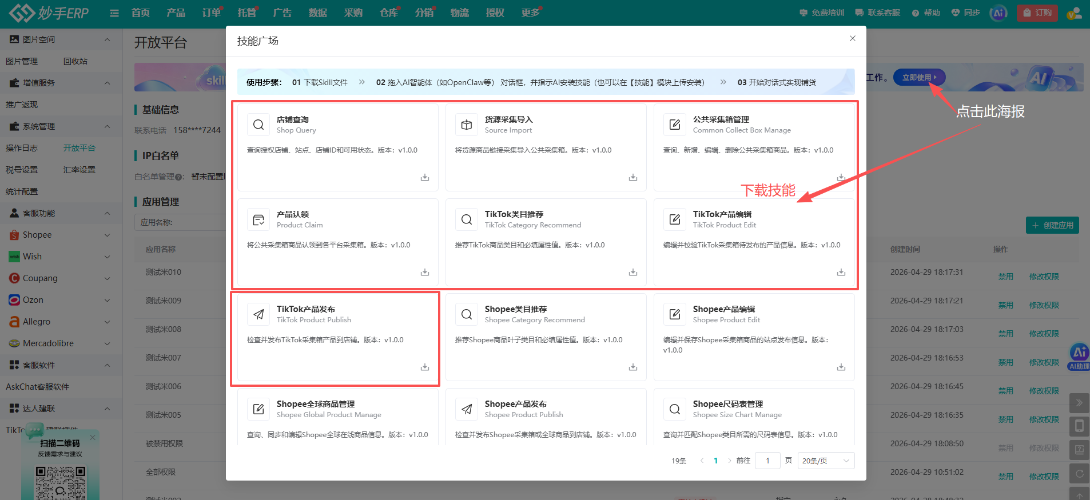Collapse the 系统管理 sidebar section
Screen dimensions: 1090x500
click(108, 126)
